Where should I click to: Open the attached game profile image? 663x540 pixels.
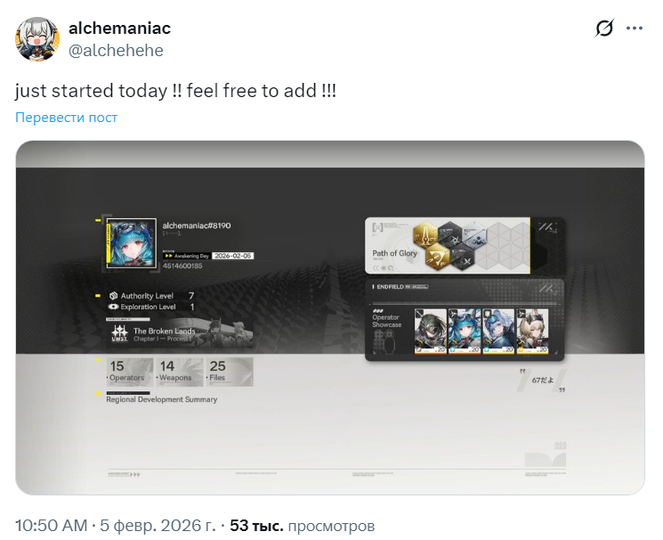tap(330, 317)
